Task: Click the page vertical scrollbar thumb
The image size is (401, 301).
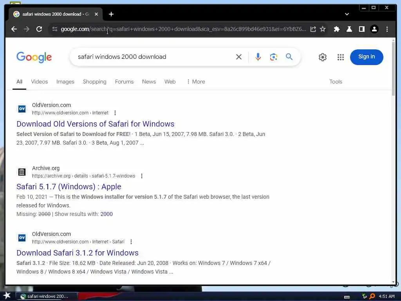Action: tap(393, 68)
